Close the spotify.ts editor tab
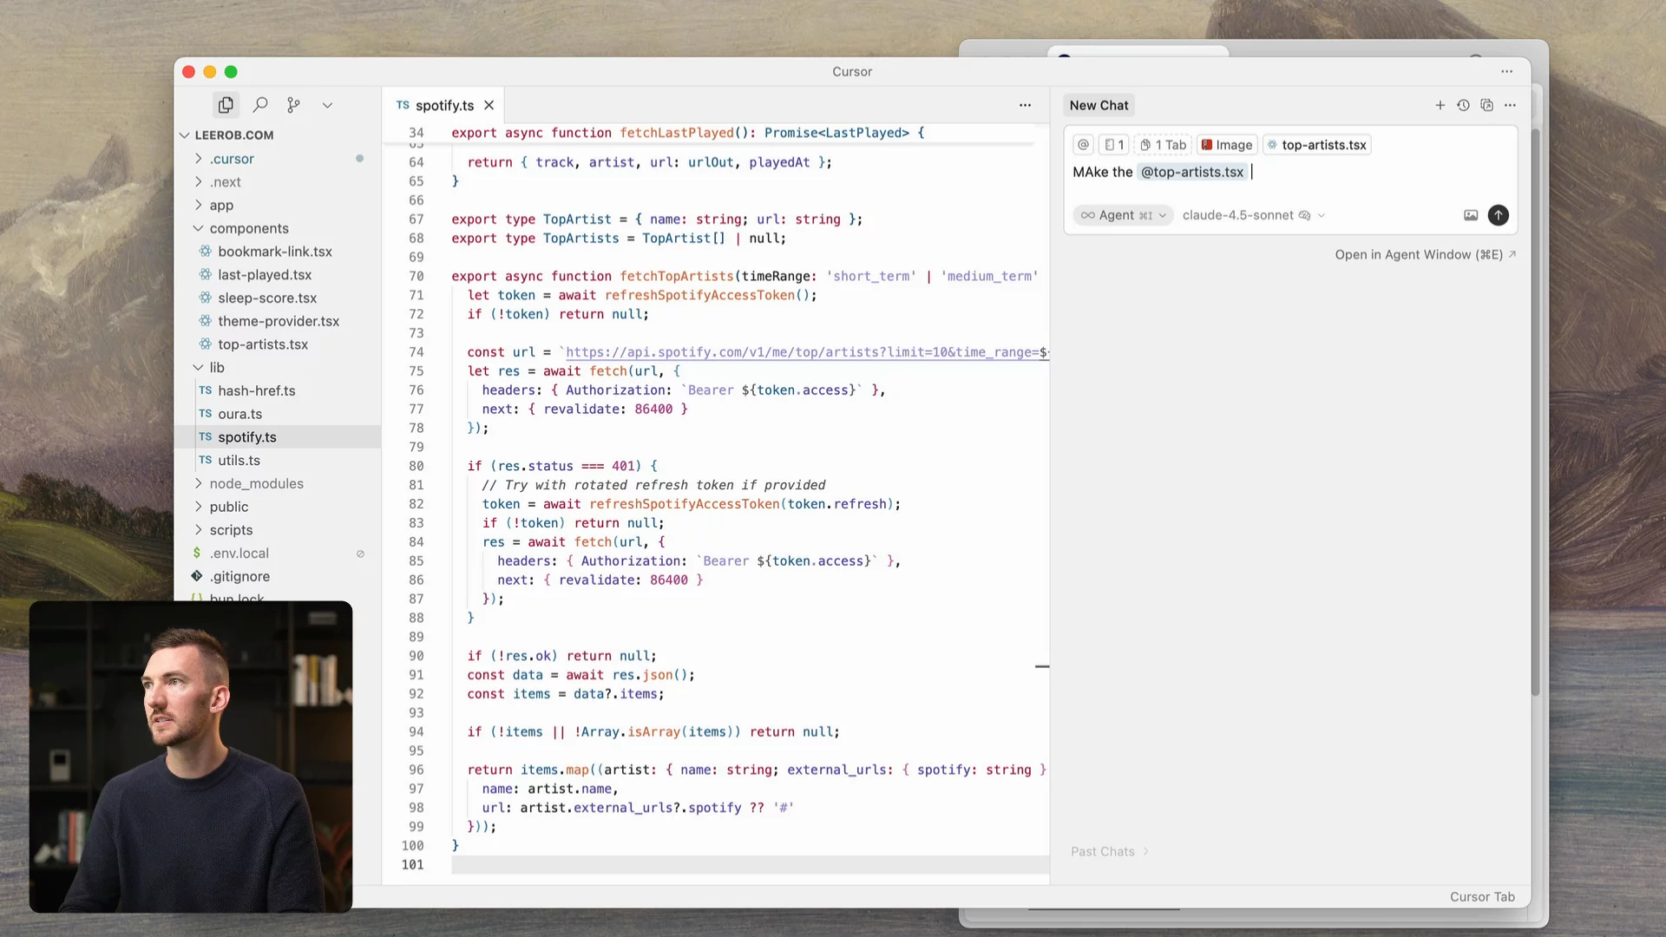Image resolution: width=1666 pixels, height=937 pixels. coord(489,105)
